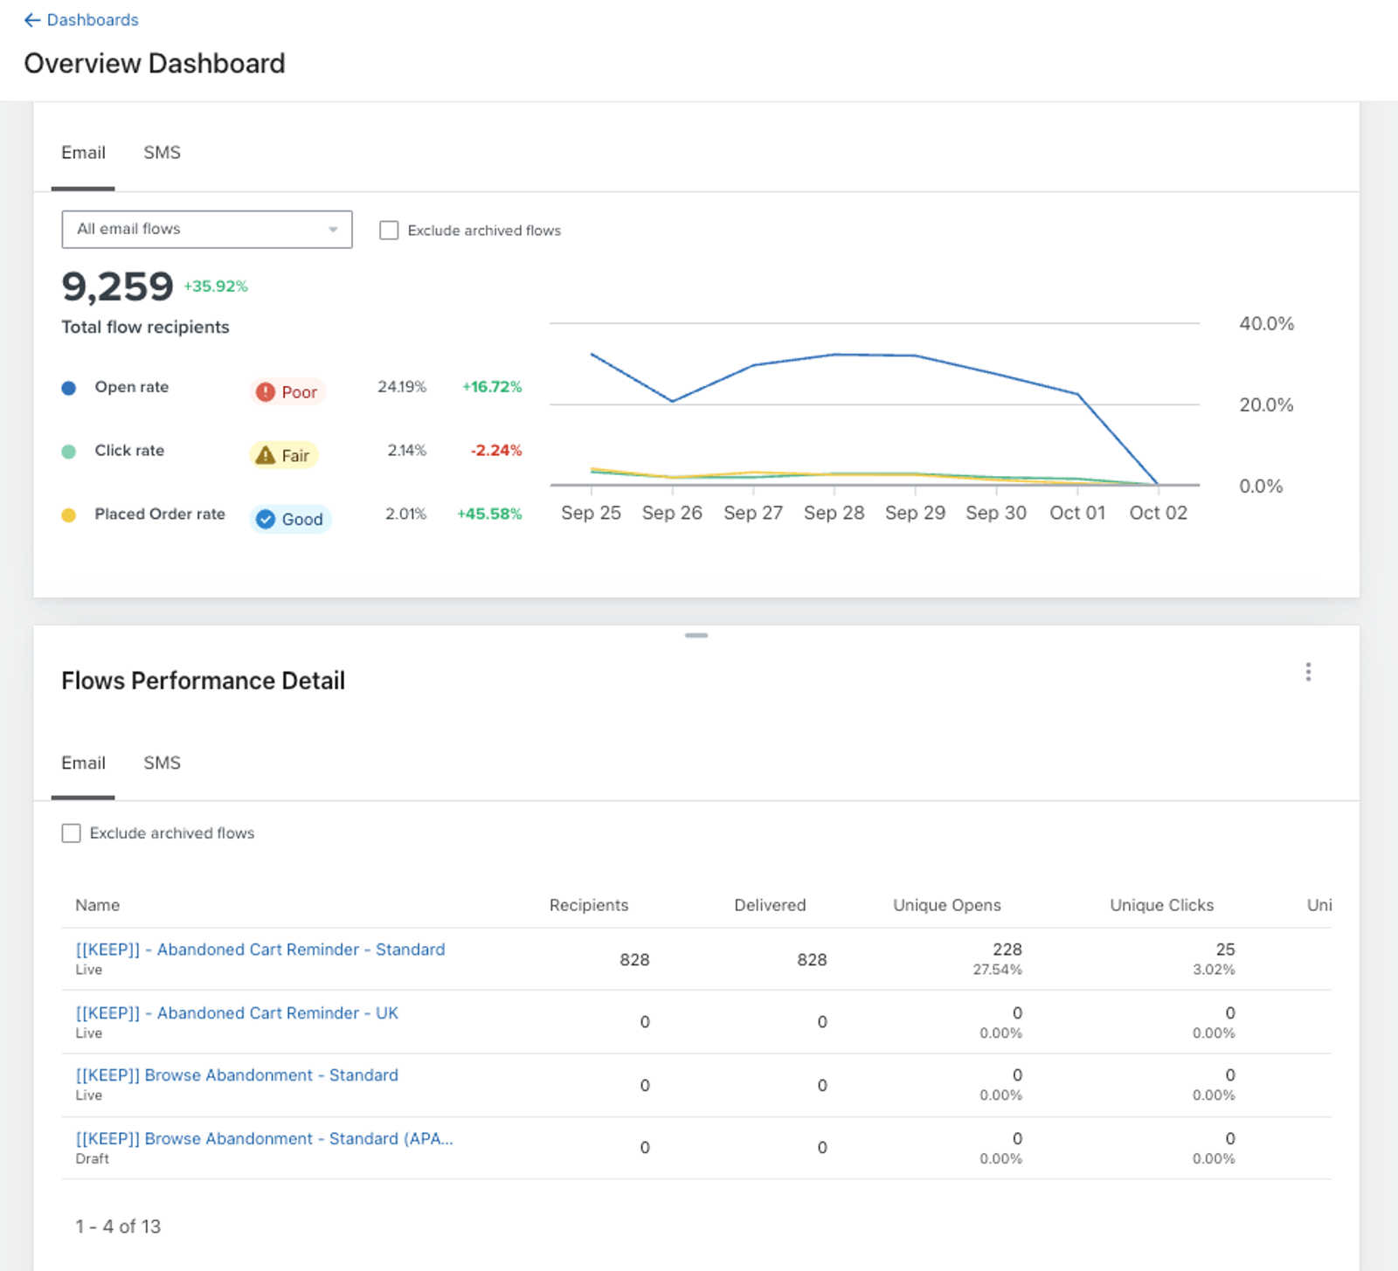Grab the card drag handle above Flows Performance Detail
The height and width of the screenshot is (1271, 1398).
coord(696,635)
